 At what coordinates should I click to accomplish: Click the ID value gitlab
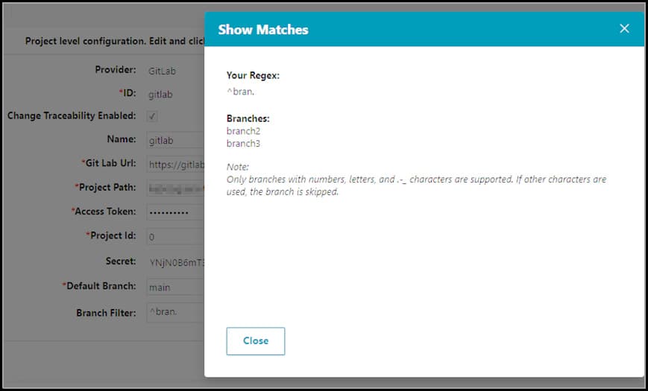click(x=160, y=94)
